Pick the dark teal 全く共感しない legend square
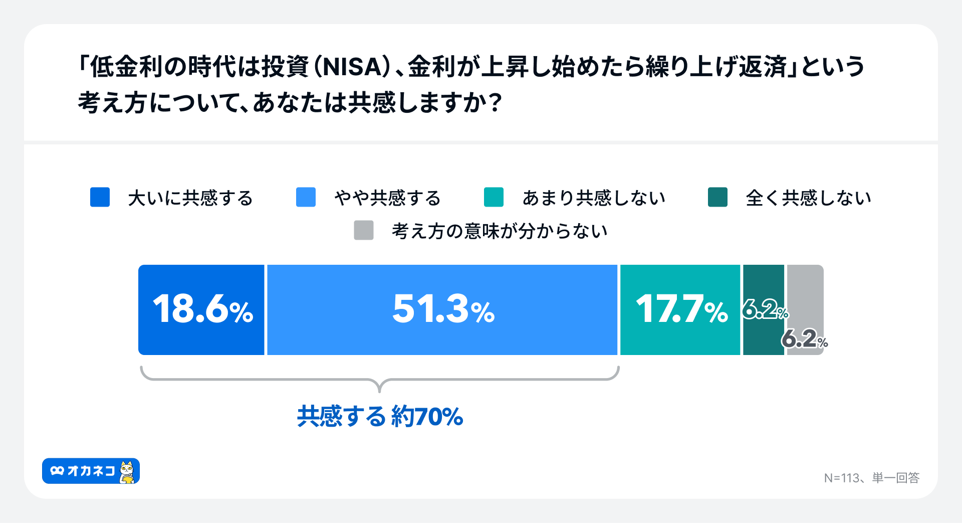Viewport: 962px width, 523px height. pyautogui.click(x=717, y=197)
